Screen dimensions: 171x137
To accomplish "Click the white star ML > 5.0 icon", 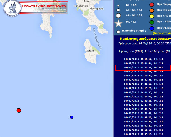I will 118,23.
